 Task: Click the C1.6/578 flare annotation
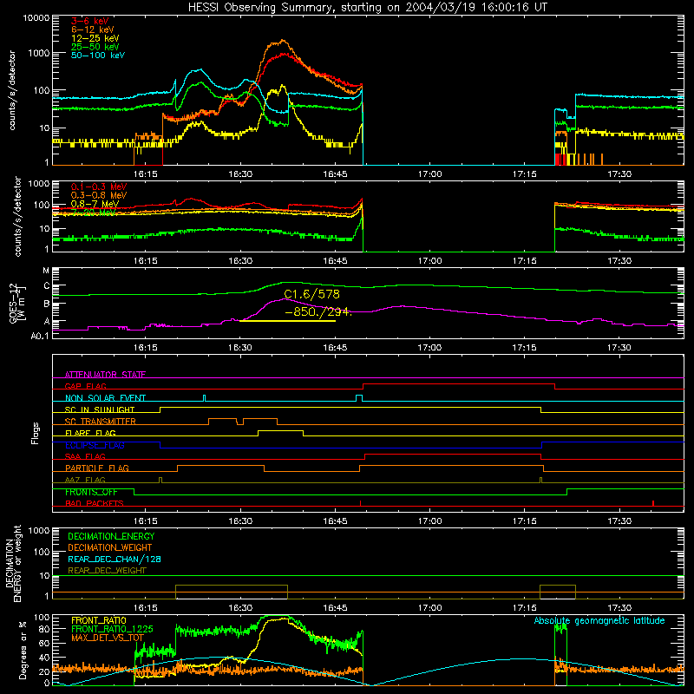[x=312, y=294]
